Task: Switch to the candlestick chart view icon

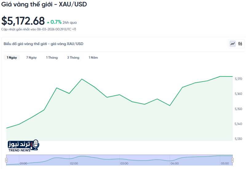Action: (x=240, y=44)
